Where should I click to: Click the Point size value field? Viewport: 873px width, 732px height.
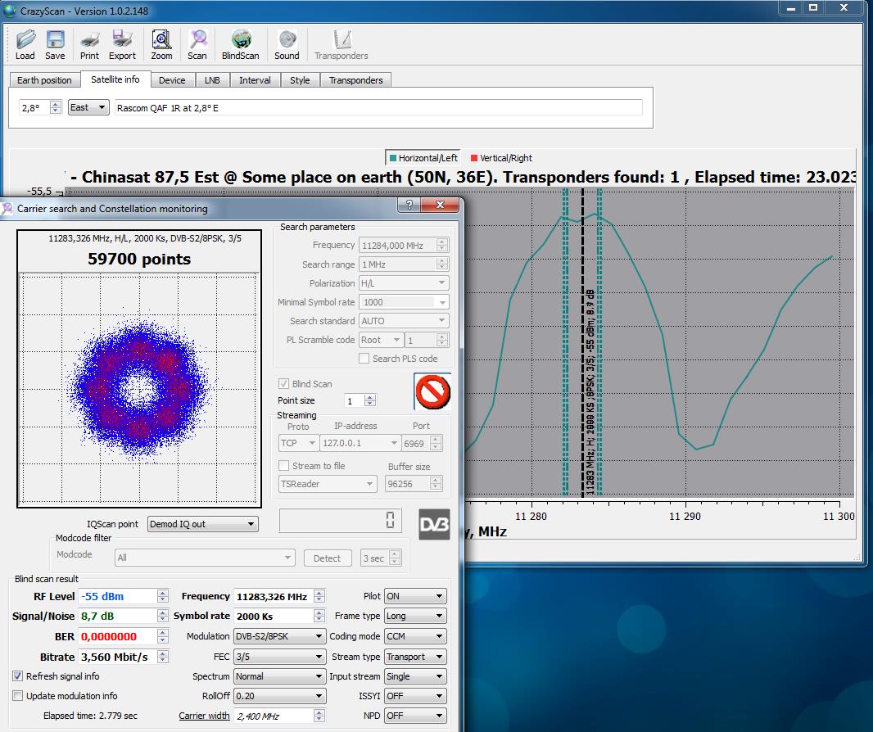coord(354,400)
